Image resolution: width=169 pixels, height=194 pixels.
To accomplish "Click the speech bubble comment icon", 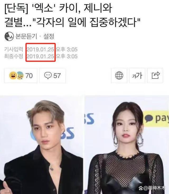I will (x=48, y=75).
